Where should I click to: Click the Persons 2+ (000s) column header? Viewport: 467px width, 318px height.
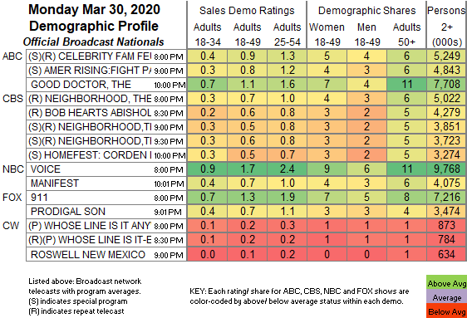point(447,27)
